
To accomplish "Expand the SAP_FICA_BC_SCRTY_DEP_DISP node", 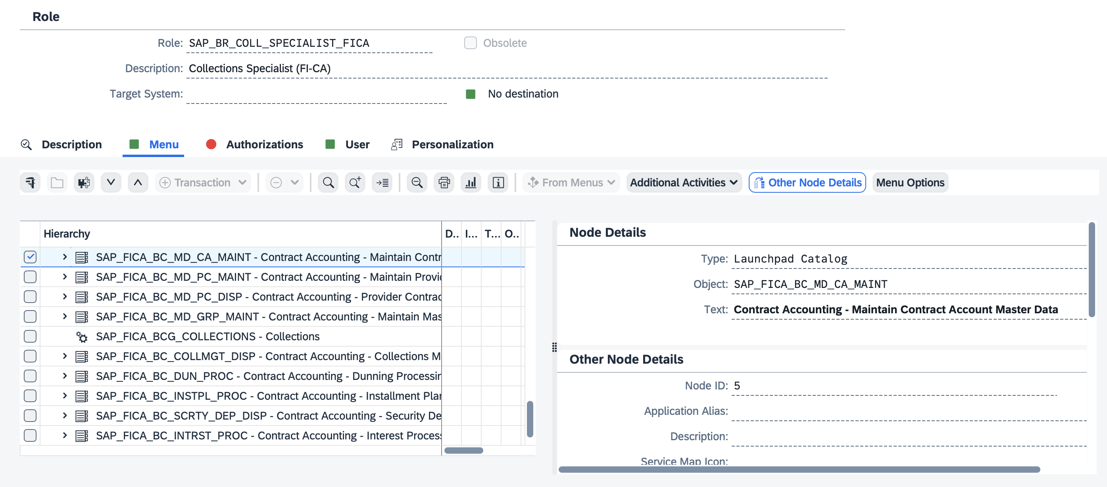I will pos(65,415).
